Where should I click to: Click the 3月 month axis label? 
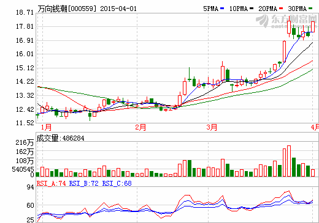(x=212, y=127)
